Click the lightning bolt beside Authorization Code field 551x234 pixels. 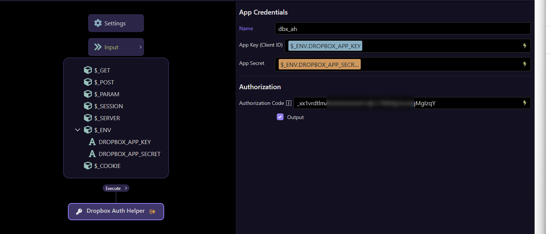[525, 103]
